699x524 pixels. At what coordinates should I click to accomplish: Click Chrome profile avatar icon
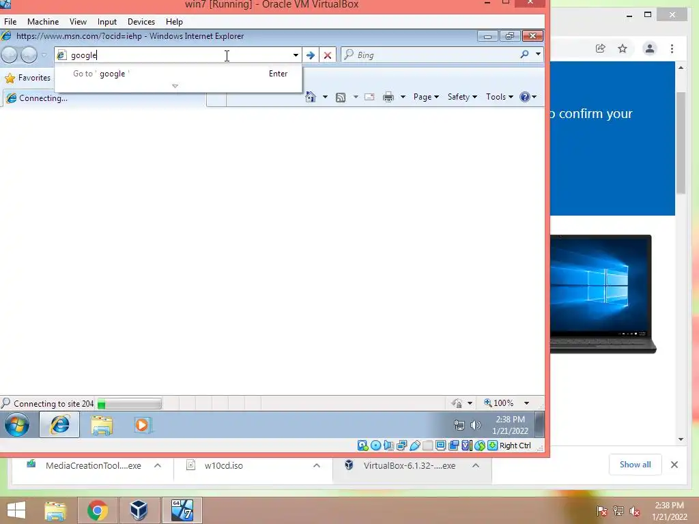tap(650, 48)
